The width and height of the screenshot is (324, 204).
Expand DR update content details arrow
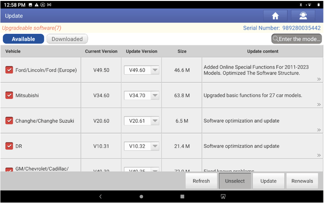[x=319, y=155]
